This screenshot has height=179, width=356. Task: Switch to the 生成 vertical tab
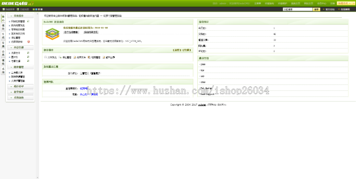point(3,36)
